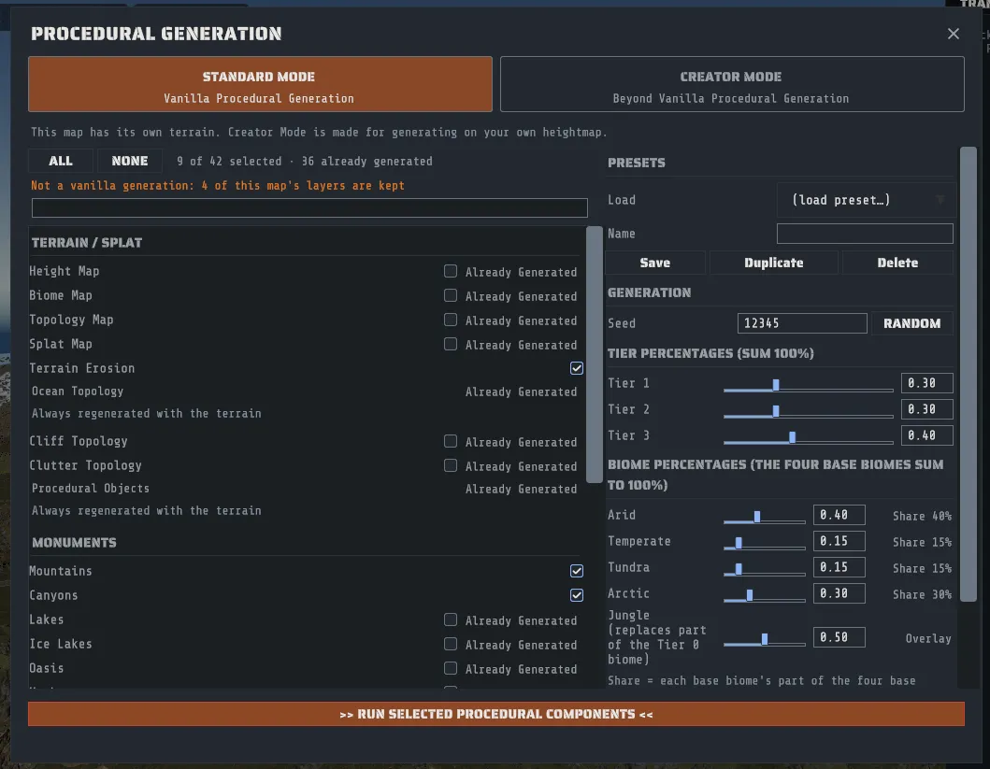Uncheck the Canyons checkbox

point(577,595)
